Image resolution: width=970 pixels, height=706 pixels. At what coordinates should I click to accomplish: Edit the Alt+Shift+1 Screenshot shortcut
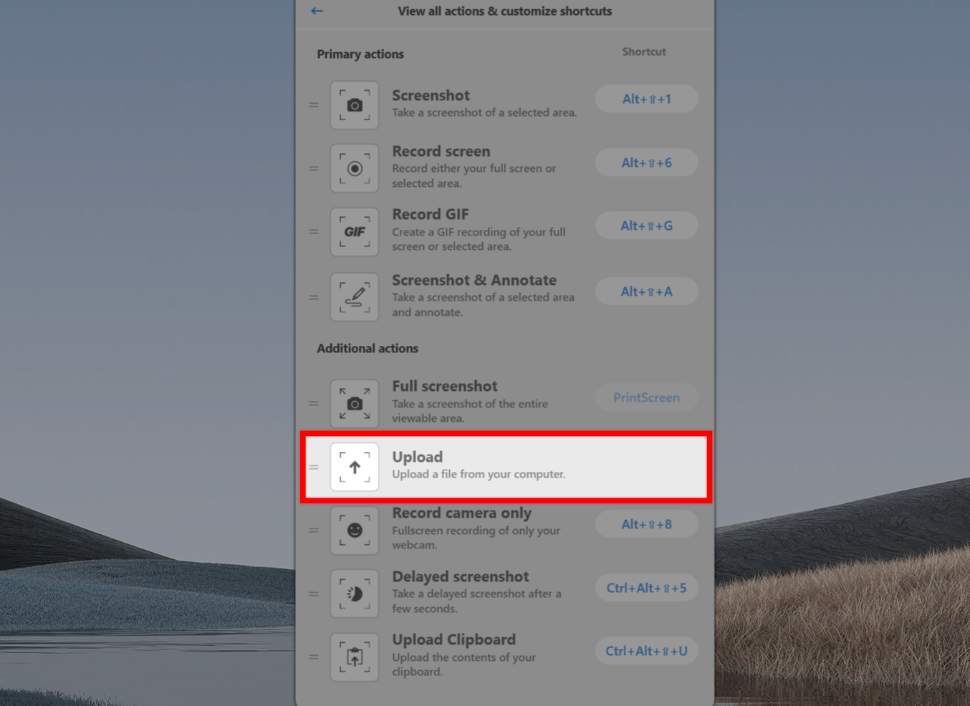coord(646,99)
